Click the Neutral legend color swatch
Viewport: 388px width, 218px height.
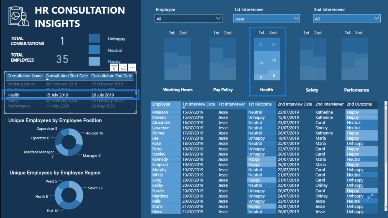[x=94, y=50]
